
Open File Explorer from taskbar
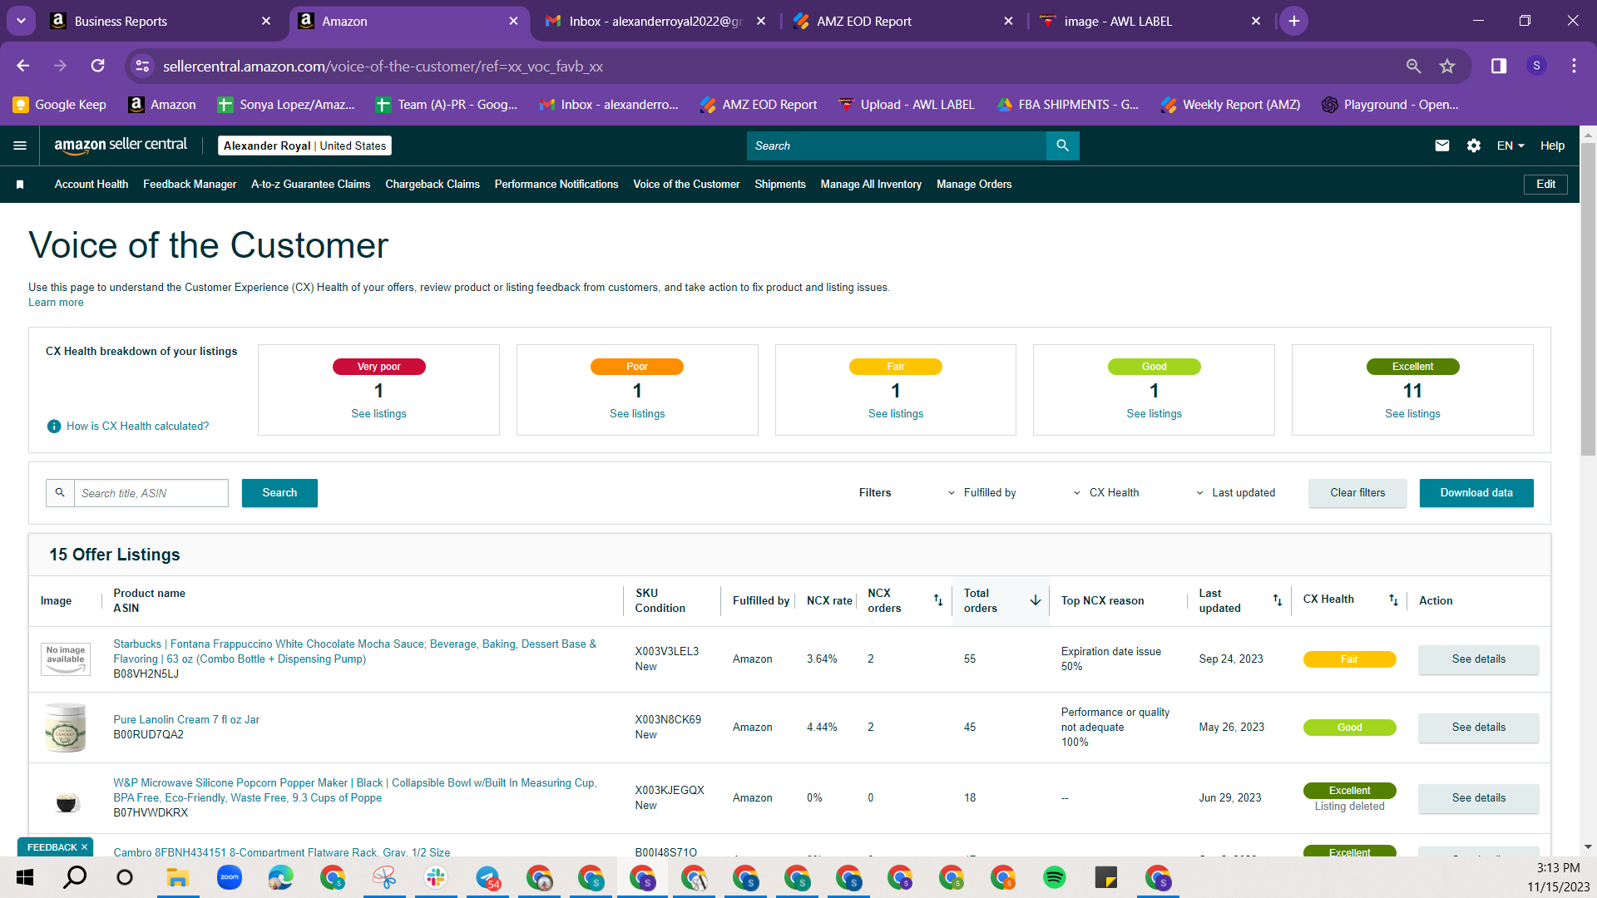coord(177,877)
